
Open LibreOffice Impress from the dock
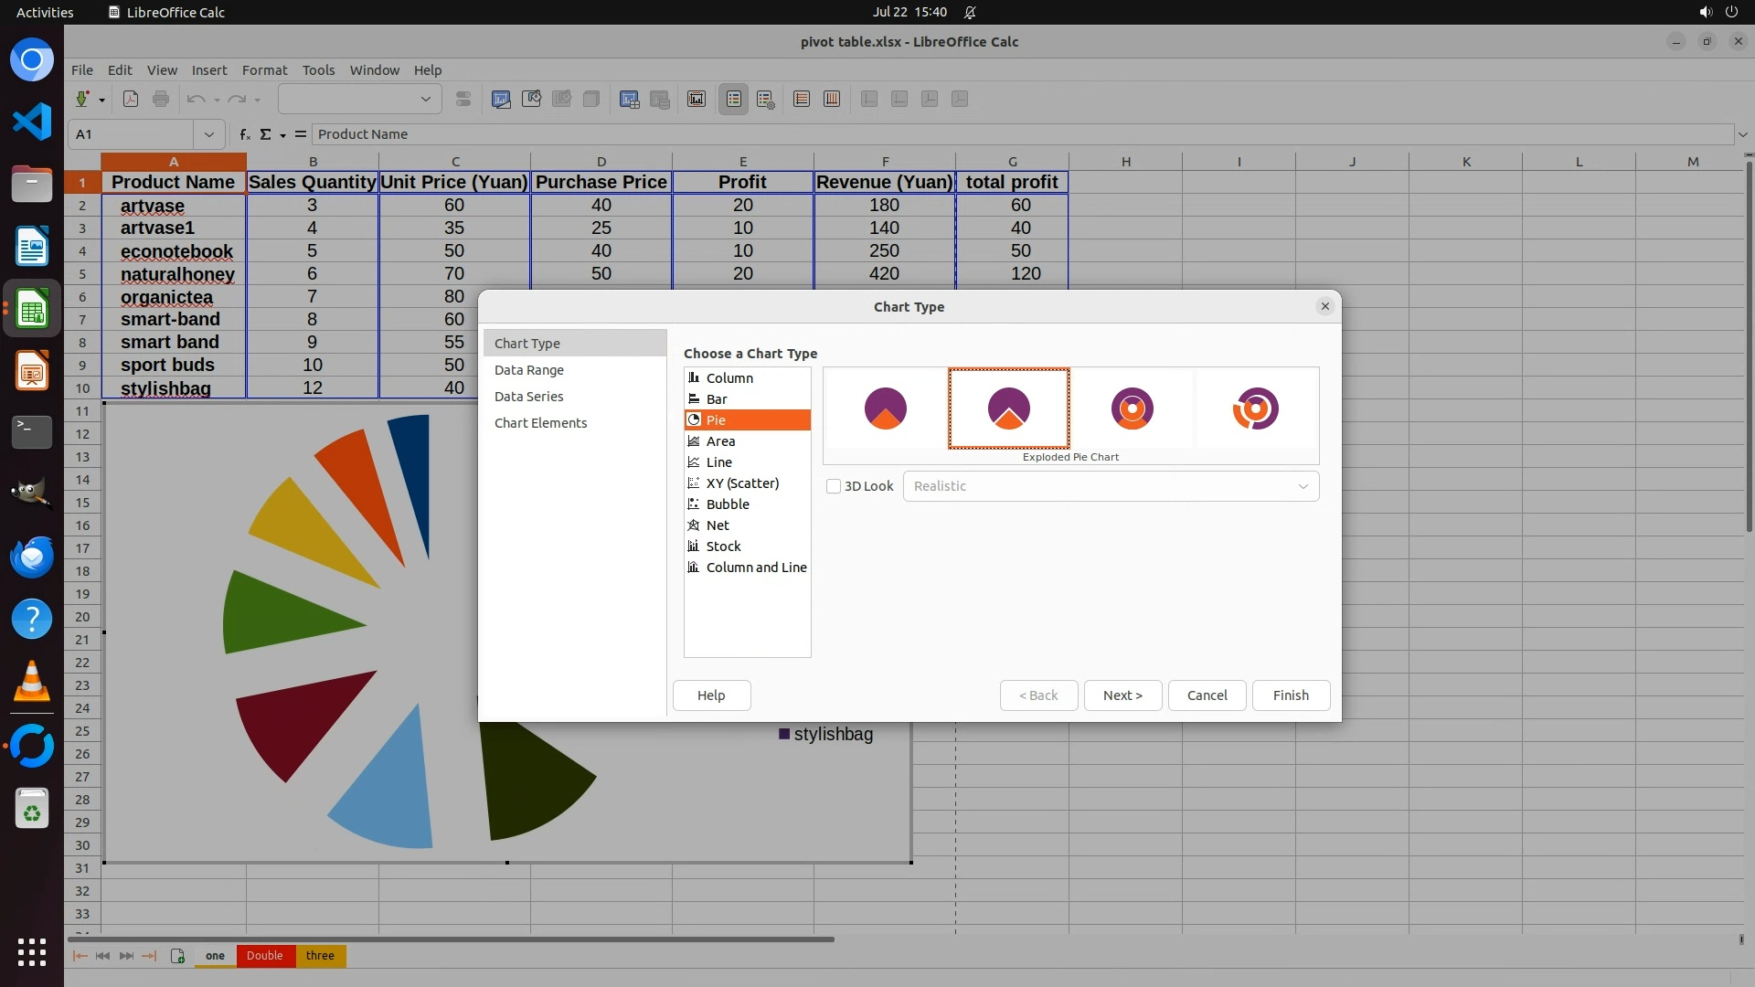pos(32,372)
